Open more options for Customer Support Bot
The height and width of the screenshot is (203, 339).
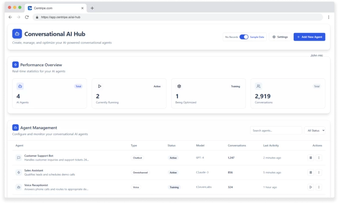[319, 158]
